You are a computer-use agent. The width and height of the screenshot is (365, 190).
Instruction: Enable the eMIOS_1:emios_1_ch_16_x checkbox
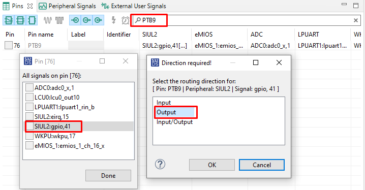pos(29,146)
